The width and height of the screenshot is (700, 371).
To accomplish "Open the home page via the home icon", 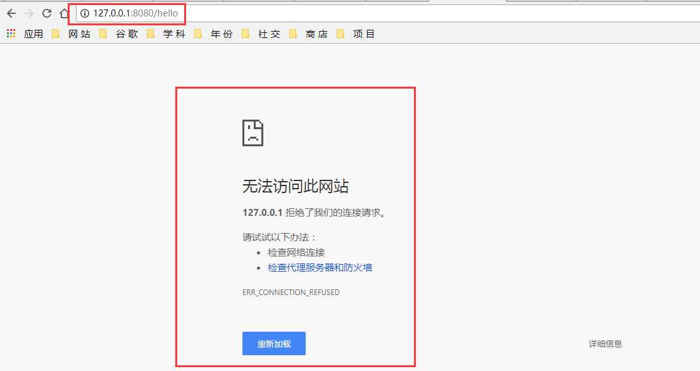I will 64,13.
